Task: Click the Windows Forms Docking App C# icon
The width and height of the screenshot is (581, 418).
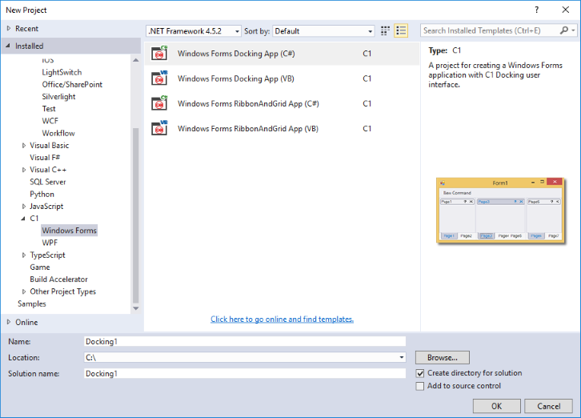Action: (x=159, y=54)
